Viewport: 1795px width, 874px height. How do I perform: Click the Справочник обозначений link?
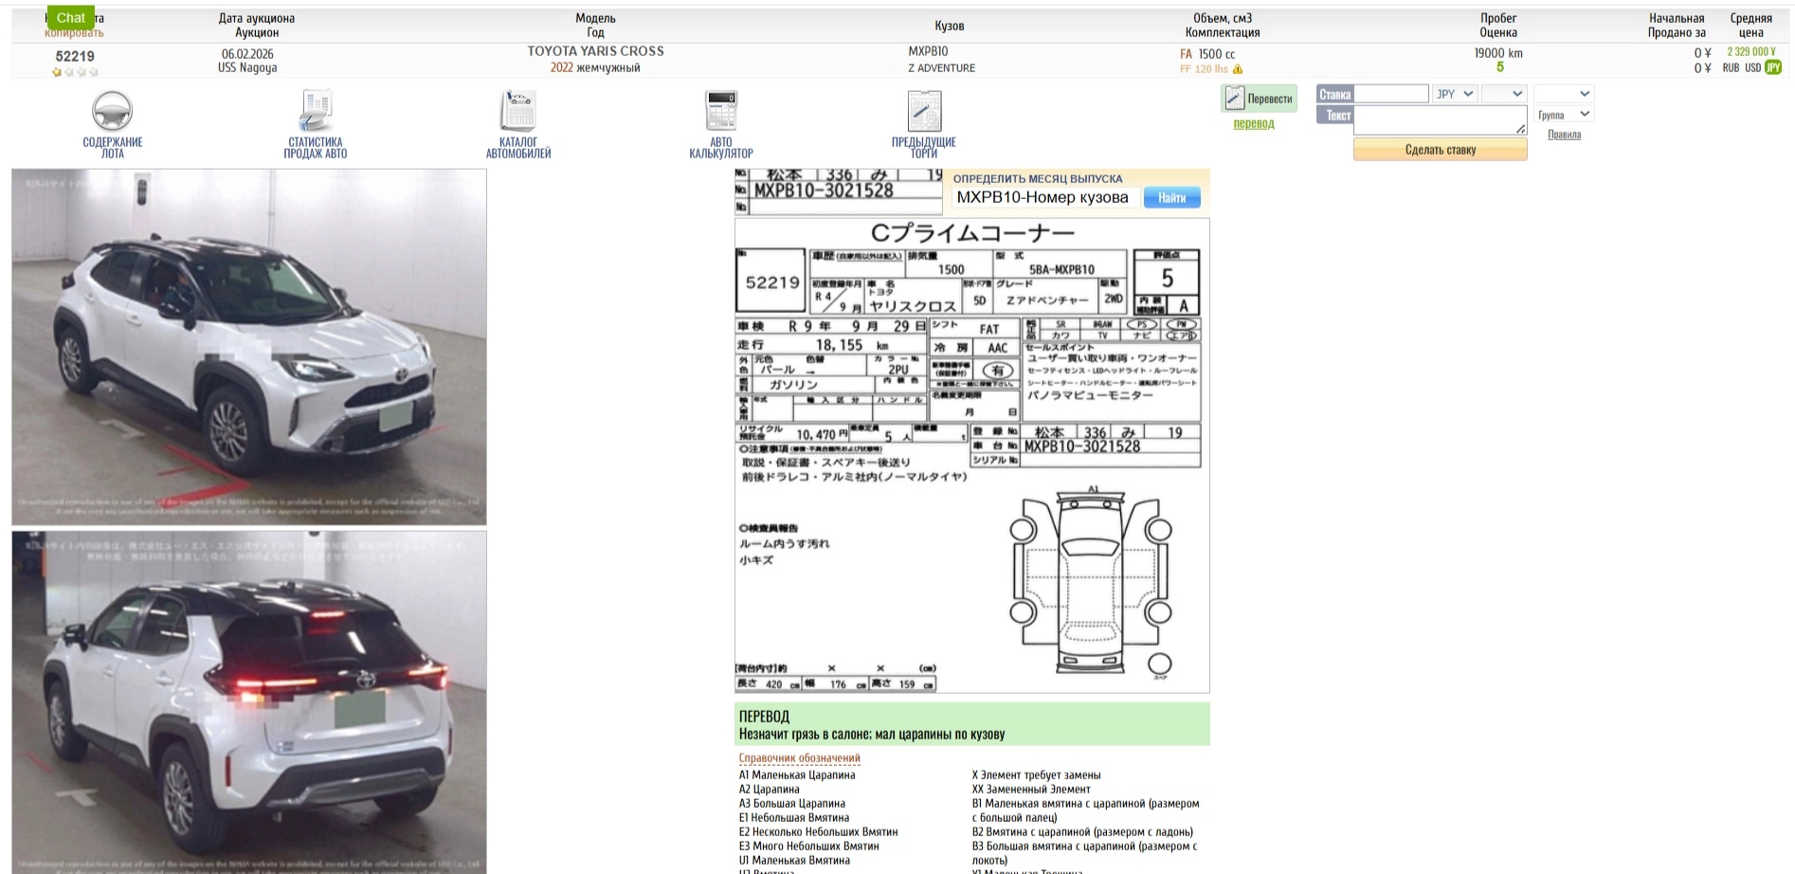pyautogui.click(x=799, y=758)
